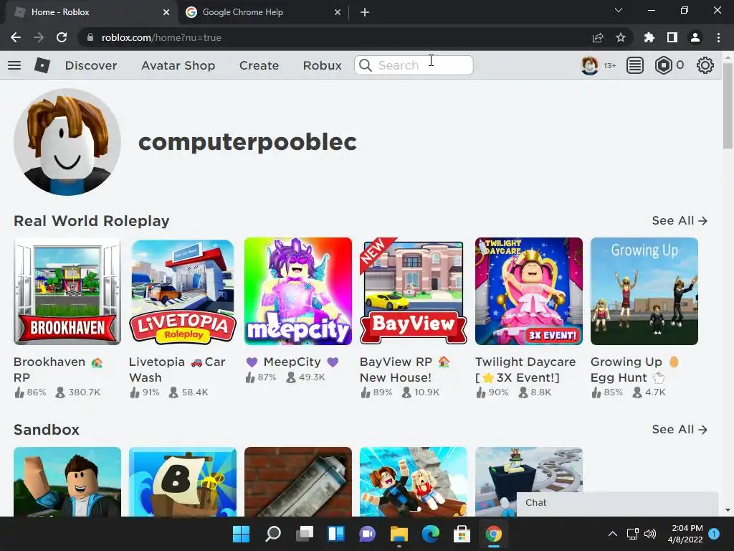
Task: Open BayView RP game thumbnail
Action: [x=414, y=291]
